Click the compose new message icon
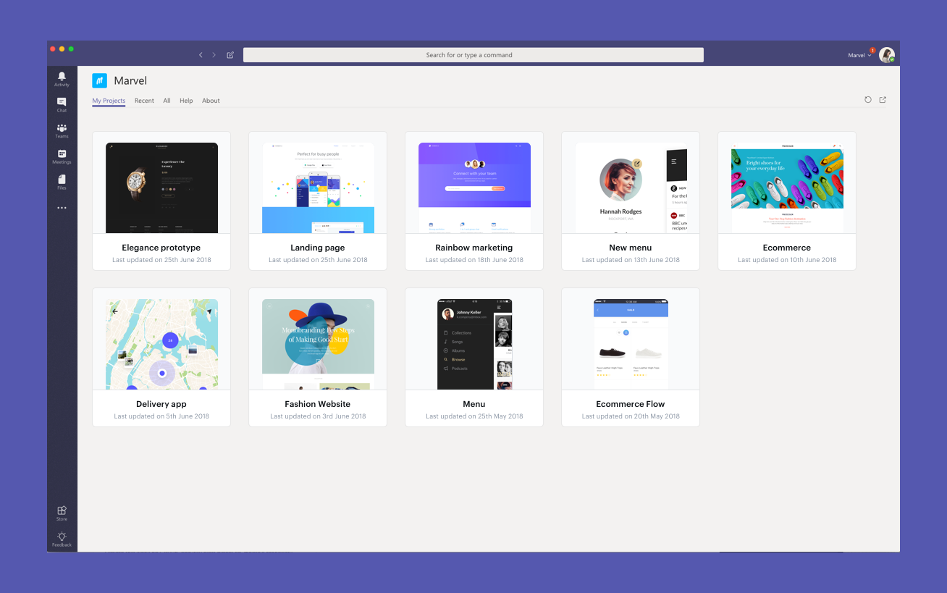 pos(230,55)
